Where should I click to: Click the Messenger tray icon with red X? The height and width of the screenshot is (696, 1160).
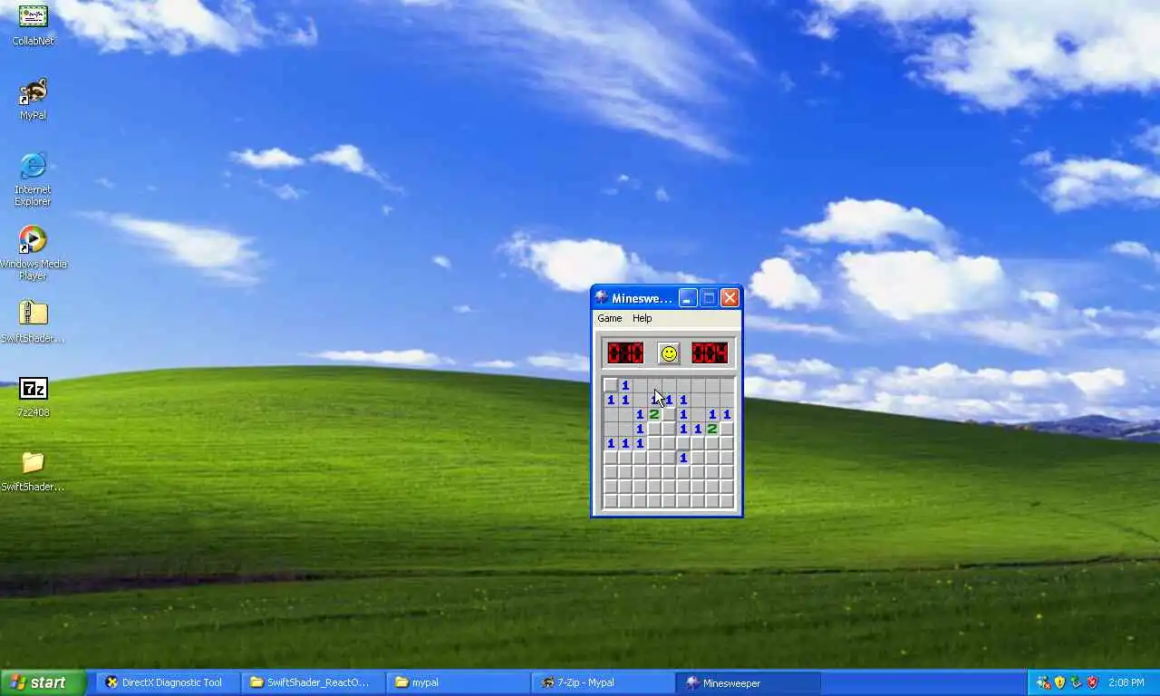point(1043,682)
